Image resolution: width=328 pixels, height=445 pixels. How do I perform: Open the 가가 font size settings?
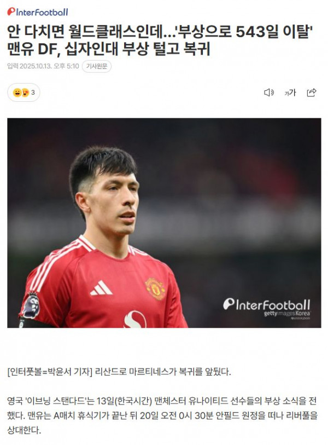(x=290, y=93)
